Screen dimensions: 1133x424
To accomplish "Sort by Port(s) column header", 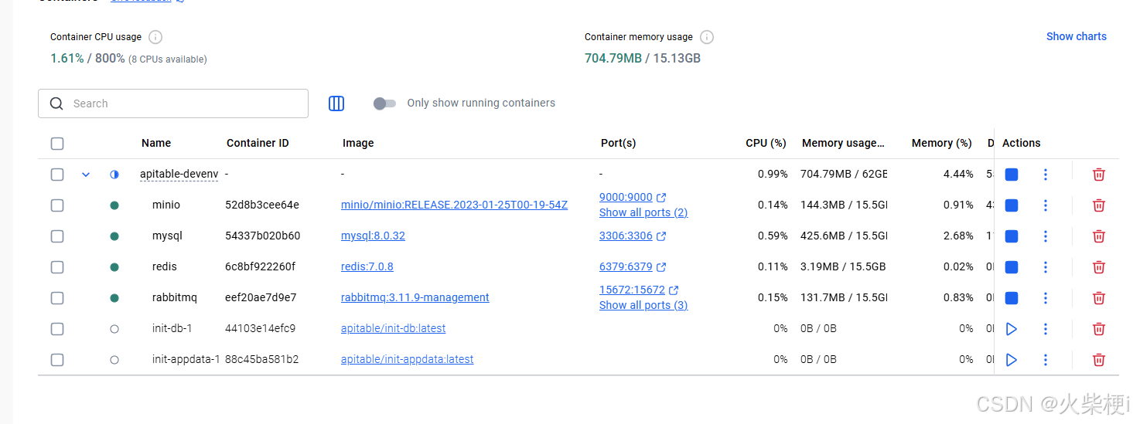I will 619,143.
